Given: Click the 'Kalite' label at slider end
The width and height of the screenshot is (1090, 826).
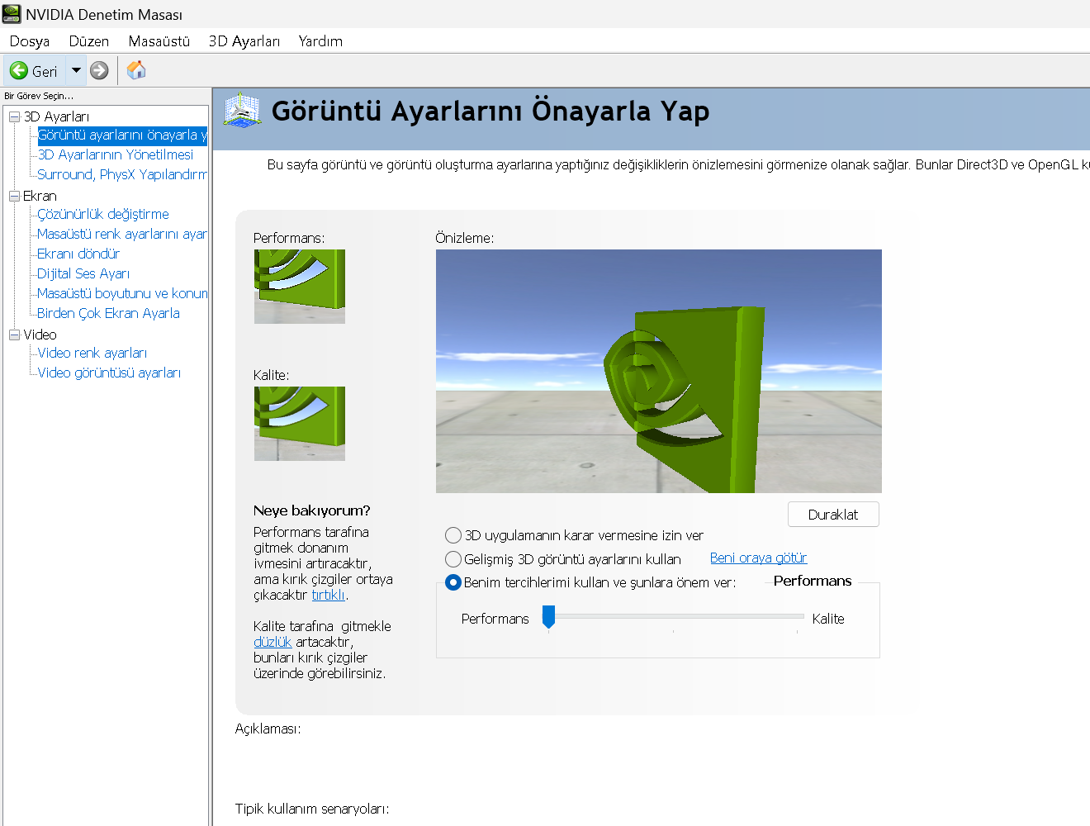Looking at the screenshot, I should click(828, 619).
